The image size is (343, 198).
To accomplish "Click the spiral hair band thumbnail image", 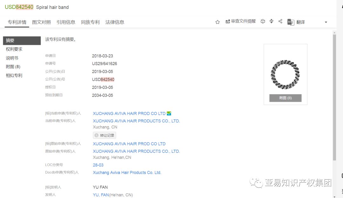I will pos(285,74).
